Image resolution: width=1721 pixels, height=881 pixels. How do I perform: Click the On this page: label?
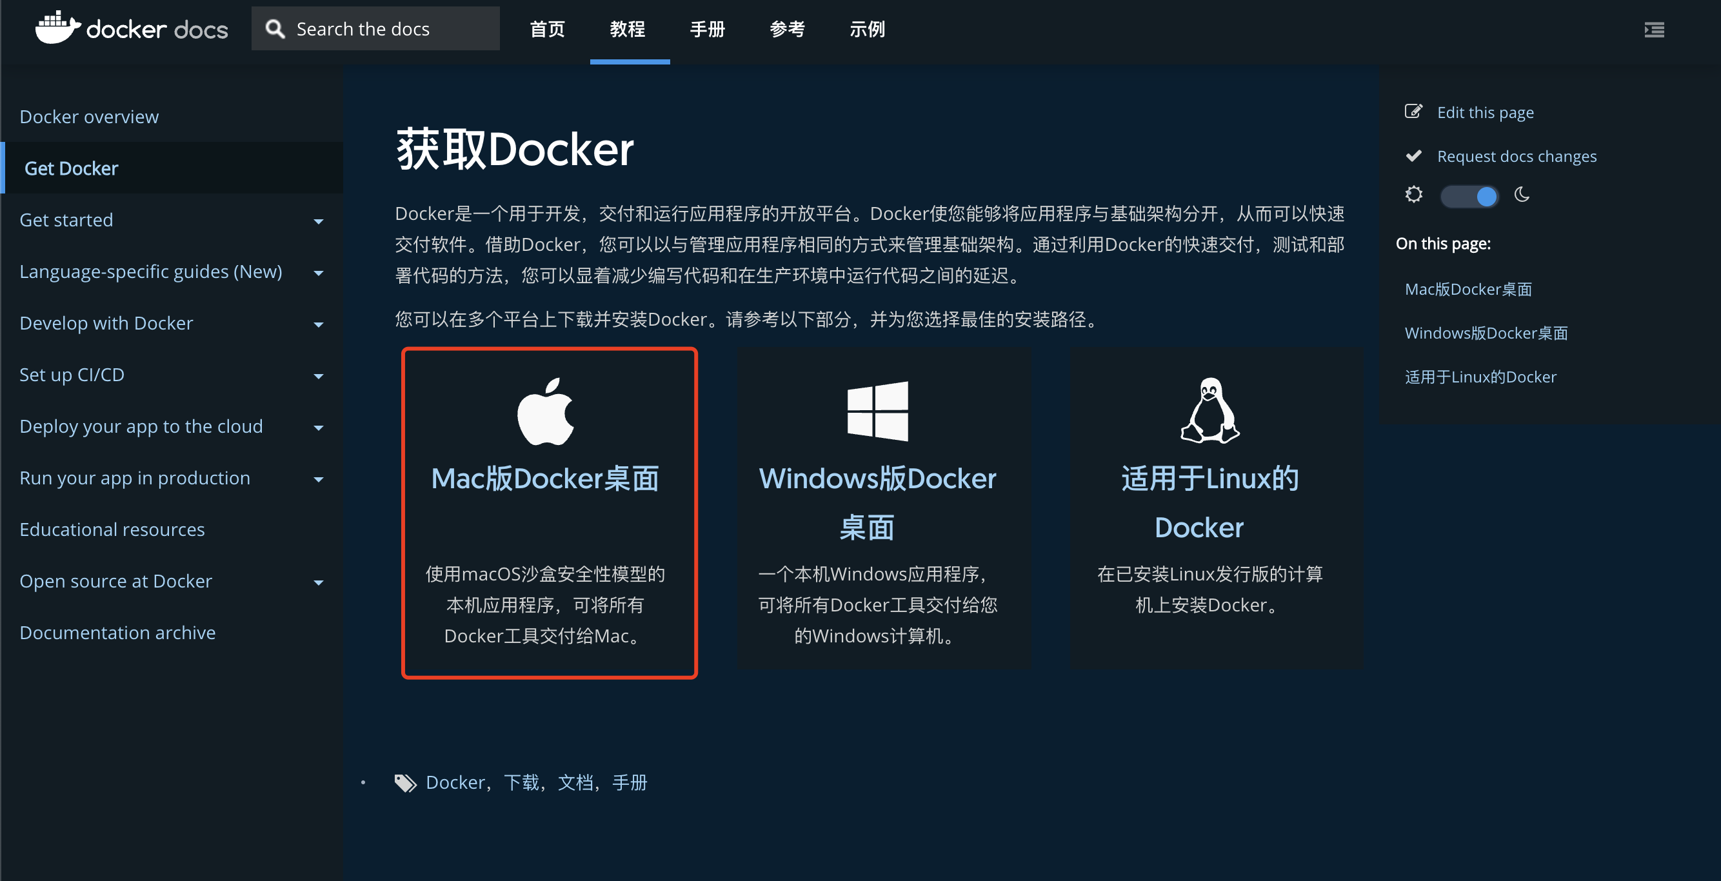point(1442,244)
